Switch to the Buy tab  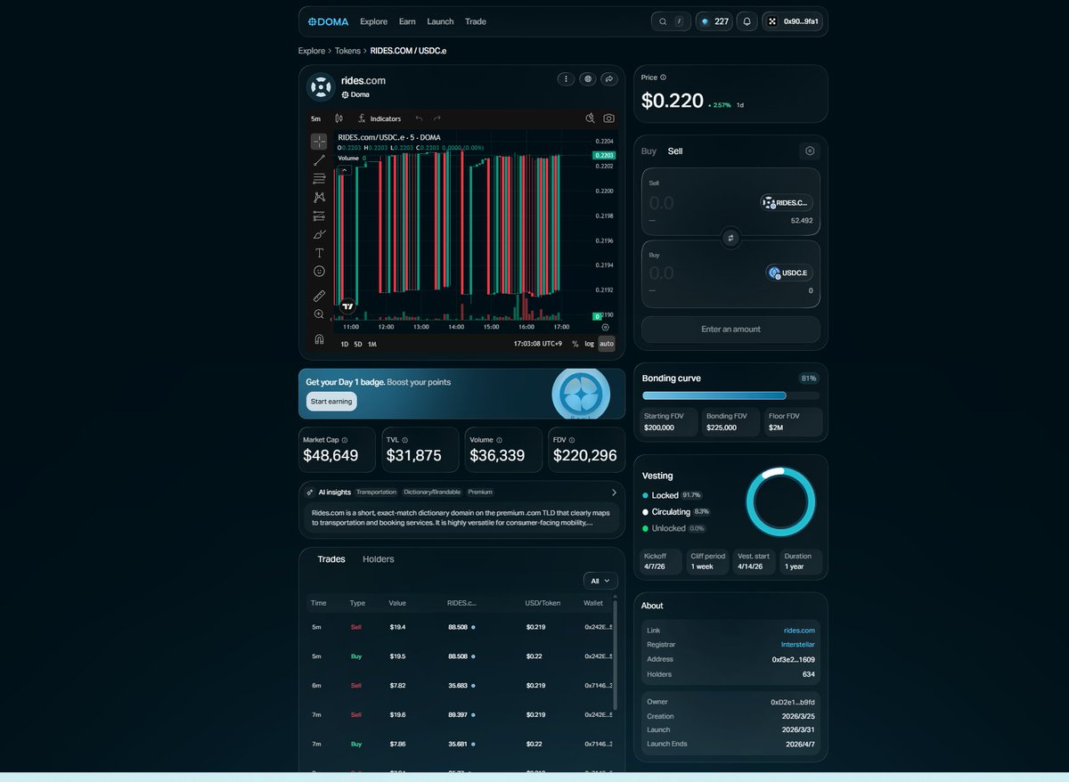click(649, 151)
